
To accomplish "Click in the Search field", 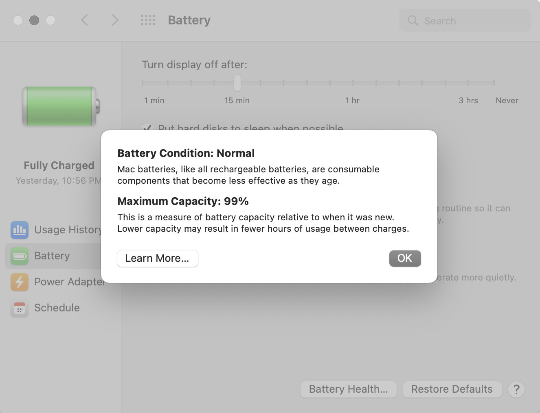I will pos(465,21).
